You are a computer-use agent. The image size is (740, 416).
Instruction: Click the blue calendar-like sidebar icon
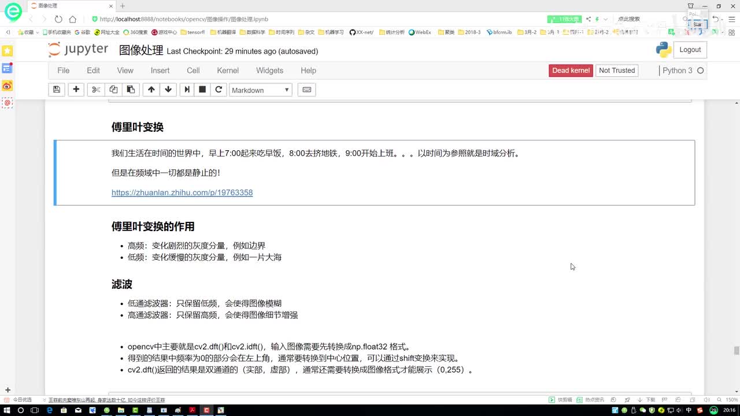pyautogui.click(x=8, y=68)
